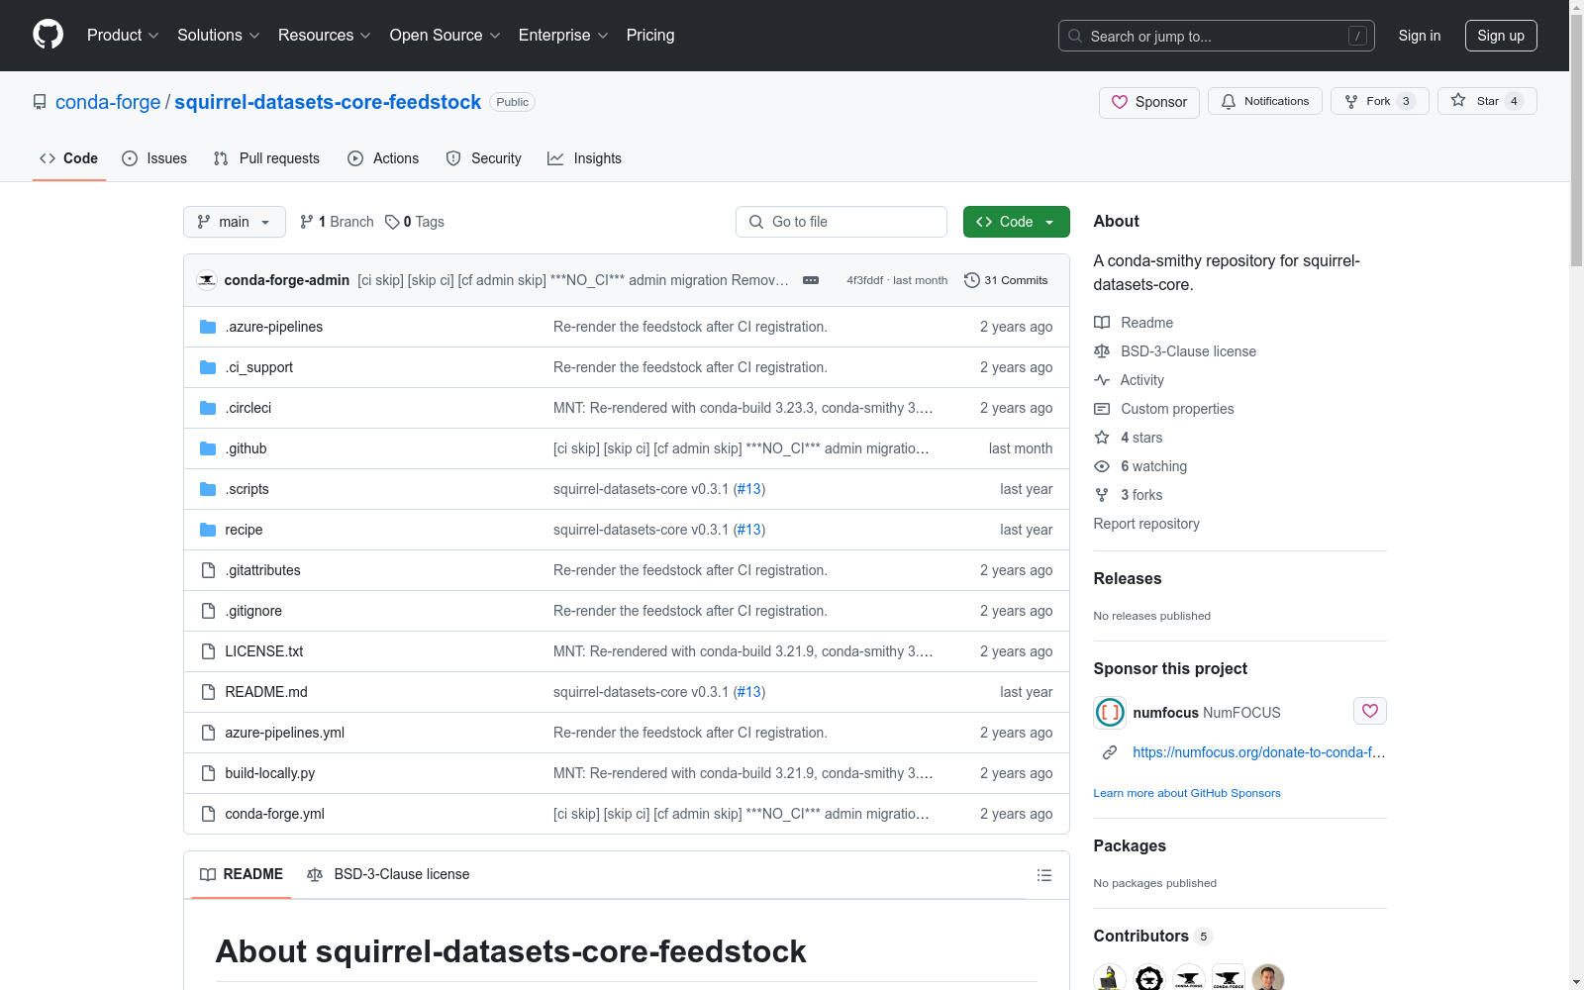Switch to the BSD-3-Clause license tab

coord(389,874)
